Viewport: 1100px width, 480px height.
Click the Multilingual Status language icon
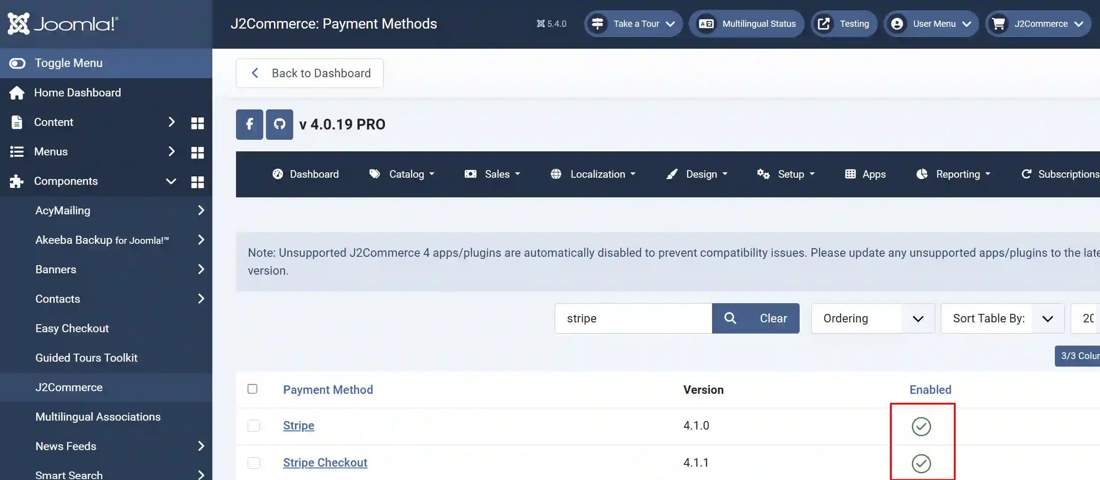coord(706,24)
